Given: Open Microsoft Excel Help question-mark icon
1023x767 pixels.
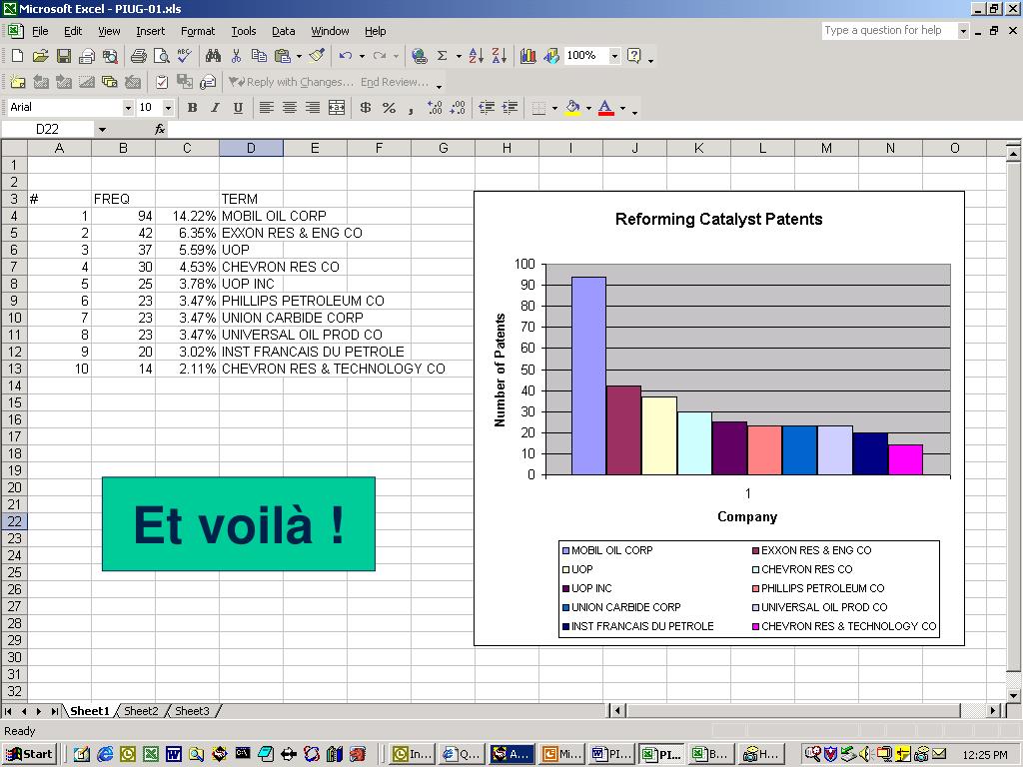Looking at the screenshot, I should tap(633, 56).
